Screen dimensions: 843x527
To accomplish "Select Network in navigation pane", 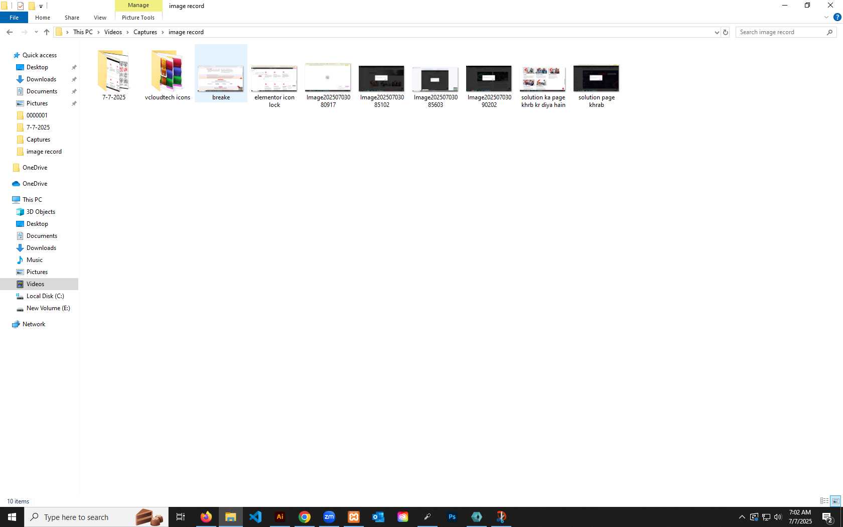I will [34, 324].
